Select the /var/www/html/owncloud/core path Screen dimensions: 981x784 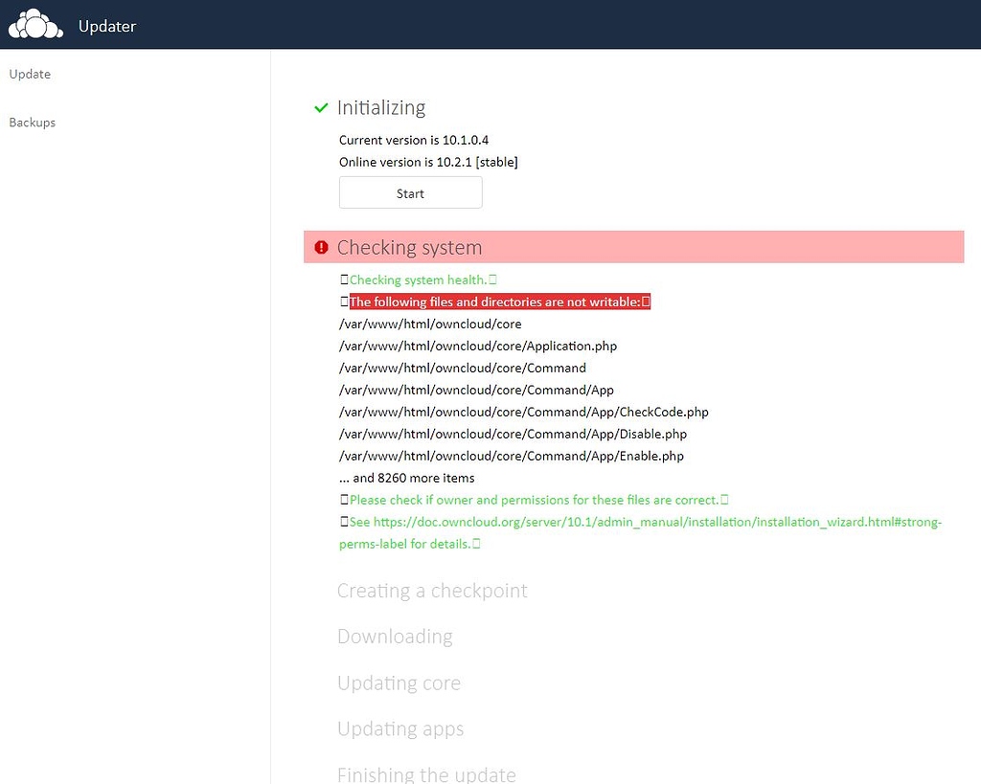click(429, 324)
